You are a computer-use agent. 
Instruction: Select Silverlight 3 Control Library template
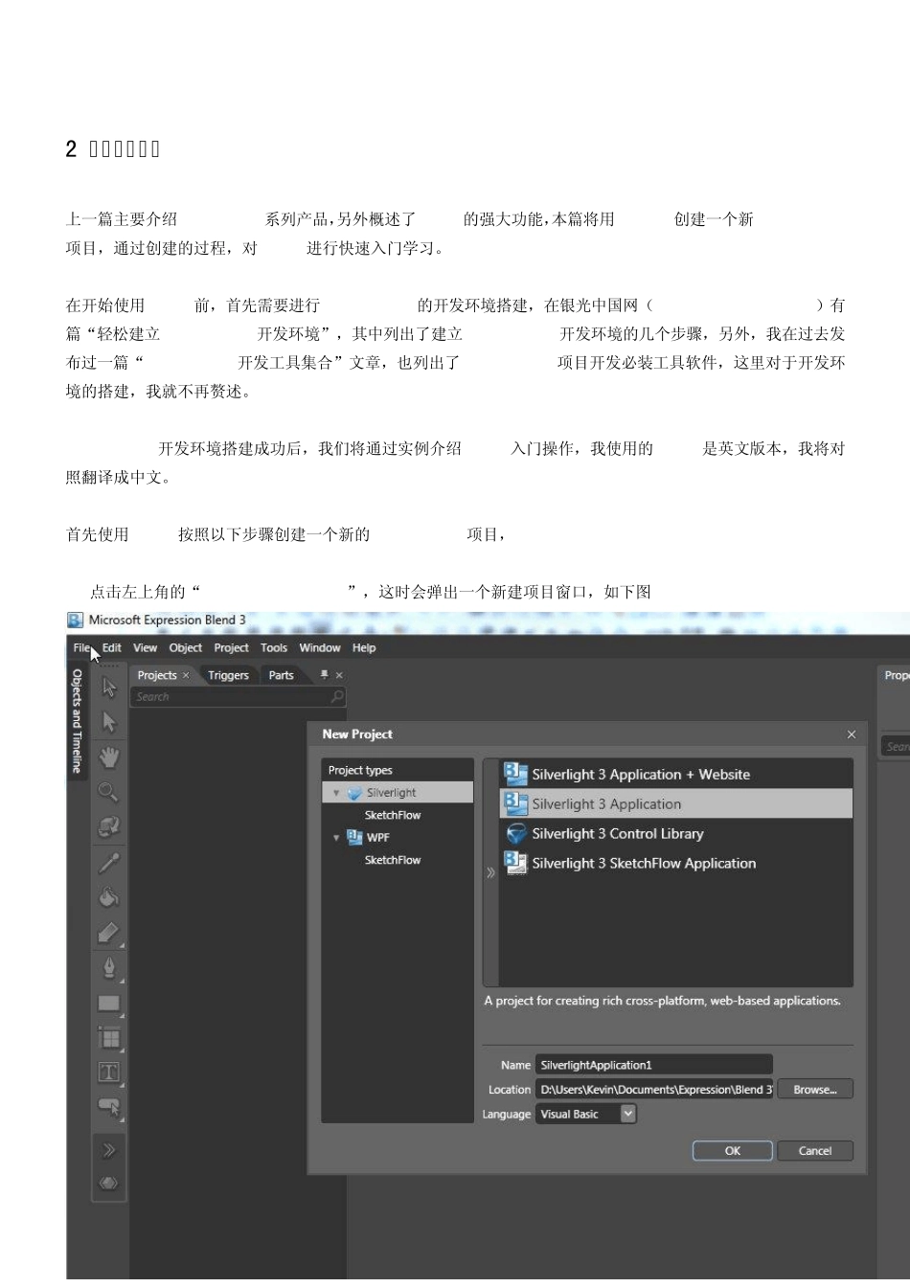[x=676, y=833]
